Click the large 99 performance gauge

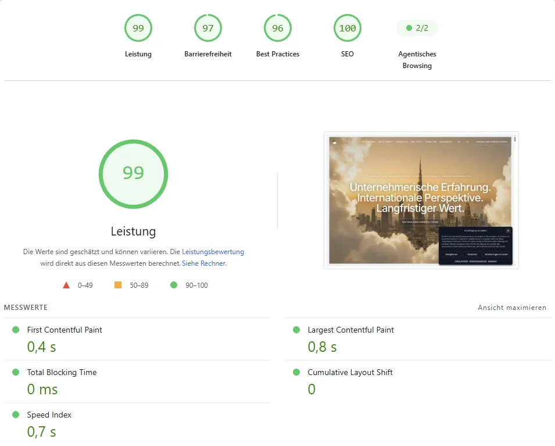133,174
